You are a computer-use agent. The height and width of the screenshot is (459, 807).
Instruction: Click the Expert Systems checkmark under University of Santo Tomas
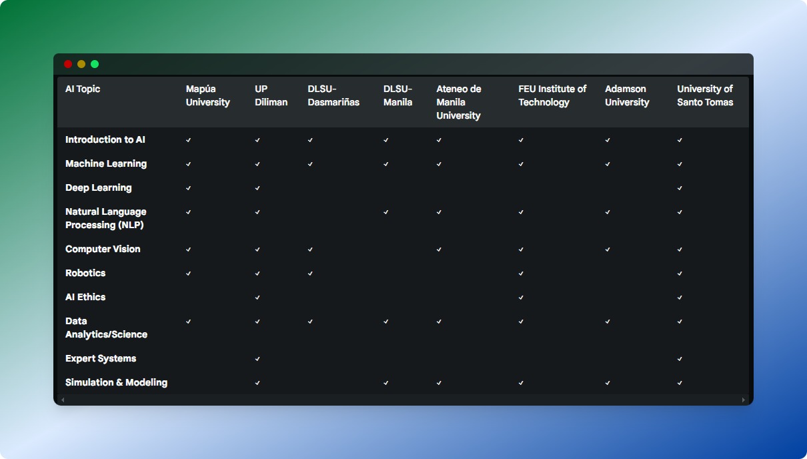(680, 359)
